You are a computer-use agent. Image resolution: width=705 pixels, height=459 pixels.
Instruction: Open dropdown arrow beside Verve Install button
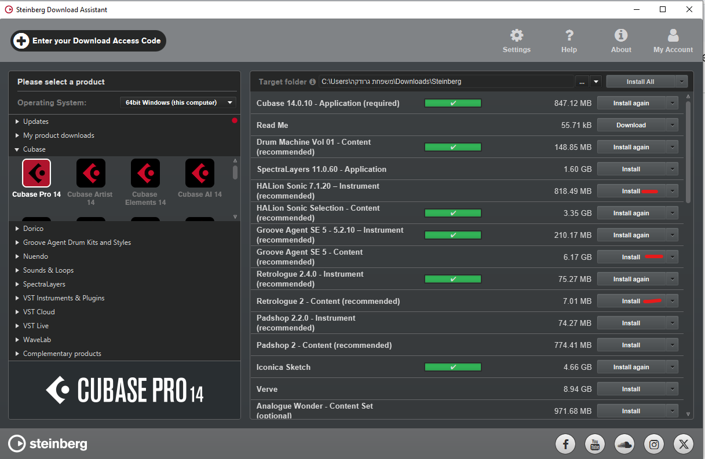(x=672, y=389)
